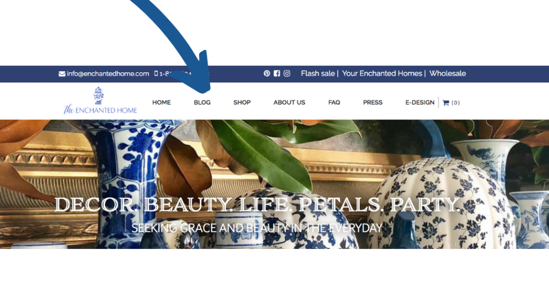Go to the HOME menu item
This screenshot has height=281, width=549.
(161, 102)
